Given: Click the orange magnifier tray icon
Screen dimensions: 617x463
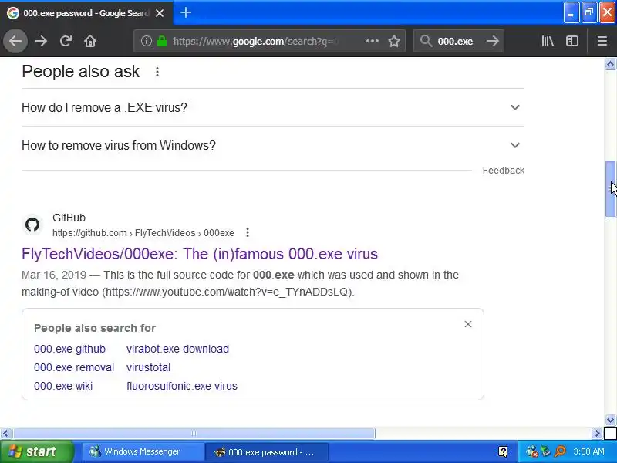Looking at the screenshot, I should 560,451.
